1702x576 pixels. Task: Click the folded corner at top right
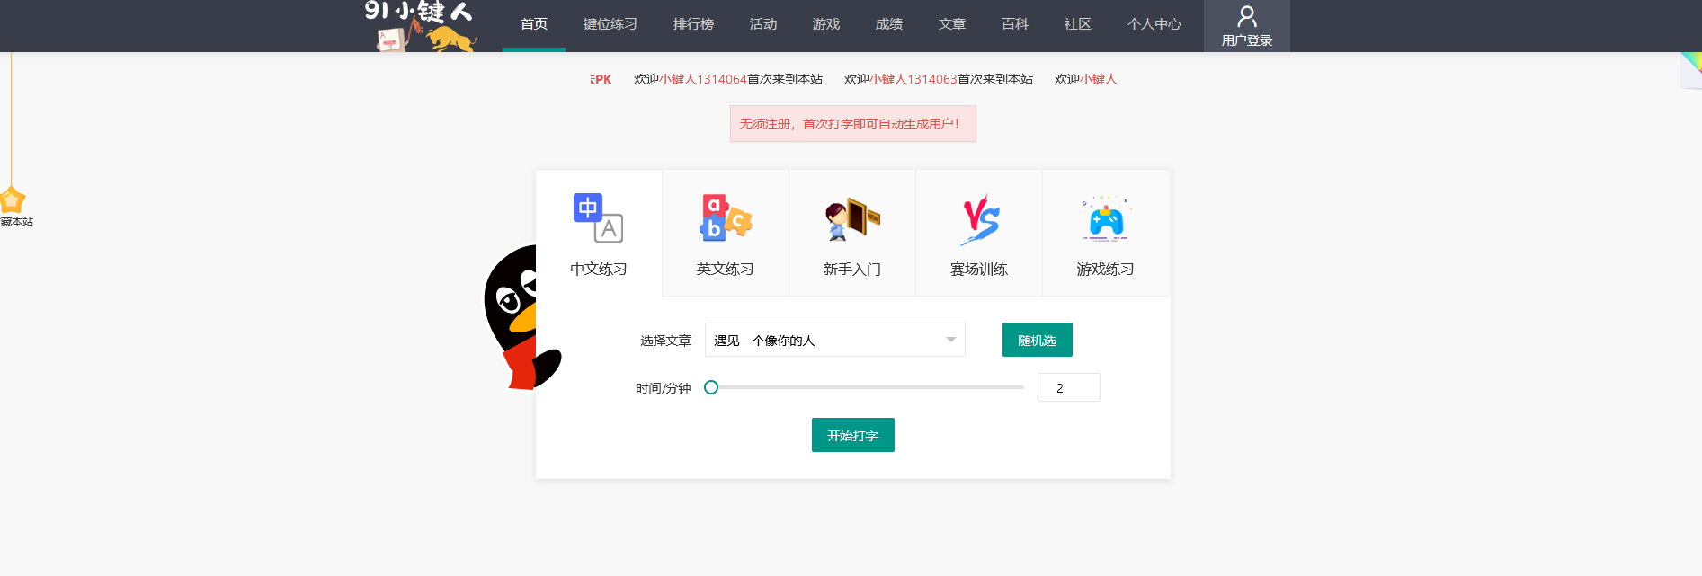[x=1690, y=70]
